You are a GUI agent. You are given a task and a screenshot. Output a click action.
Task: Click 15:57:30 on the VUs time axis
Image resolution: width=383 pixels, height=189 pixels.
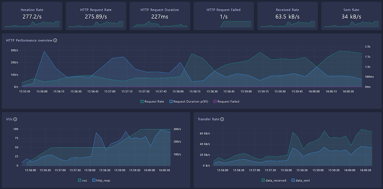click(75, 170)
